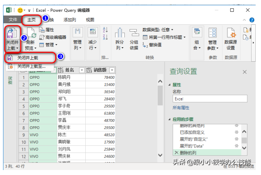This screenshot has height=175, width=261.
Task: Collapse the ribbon with the caret icon
Action: click(244, 20)
